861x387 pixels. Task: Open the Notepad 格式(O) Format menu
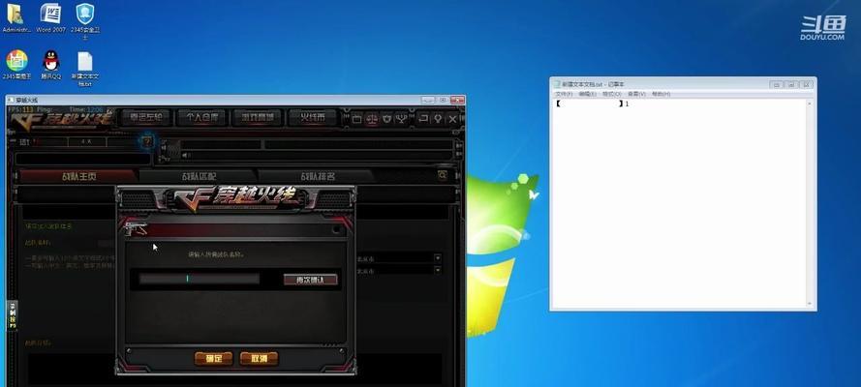click(x=611, y=94)
